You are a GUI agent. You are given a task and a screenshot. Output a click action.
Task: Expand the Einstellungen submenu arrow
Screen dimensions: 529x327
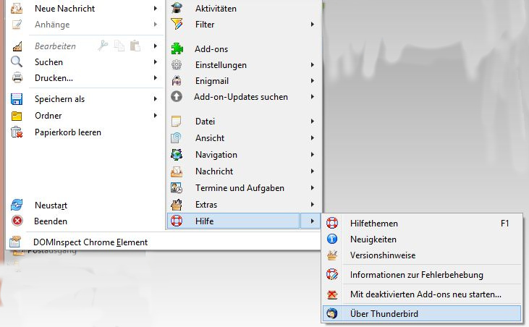313,64
